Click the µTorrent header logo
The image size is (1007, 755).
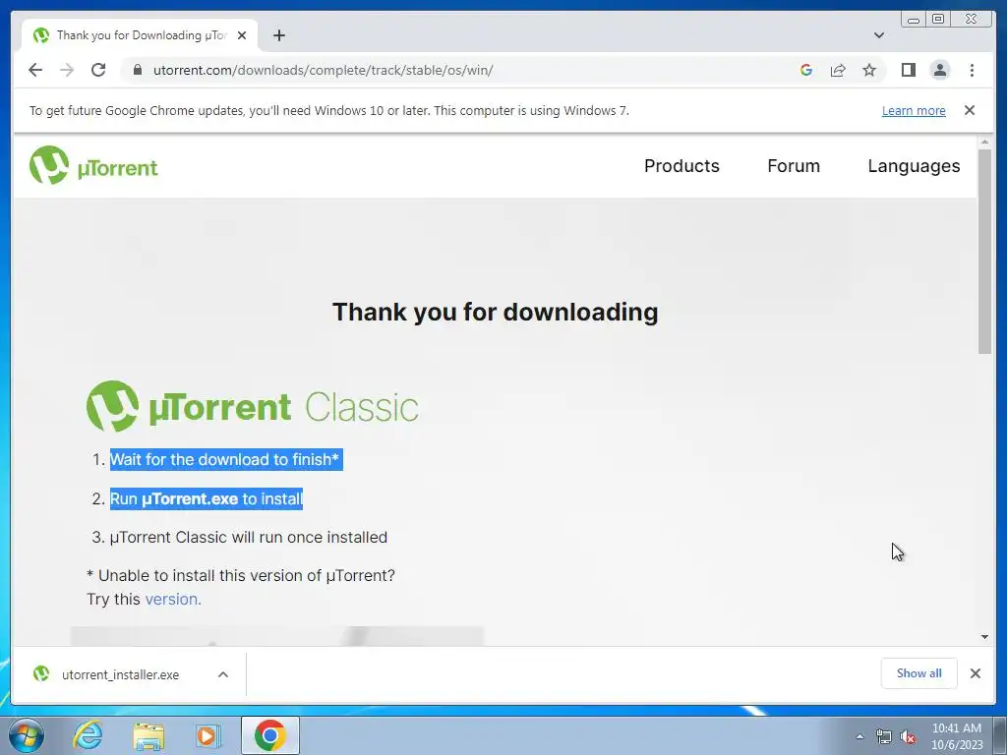coord(93,165)
